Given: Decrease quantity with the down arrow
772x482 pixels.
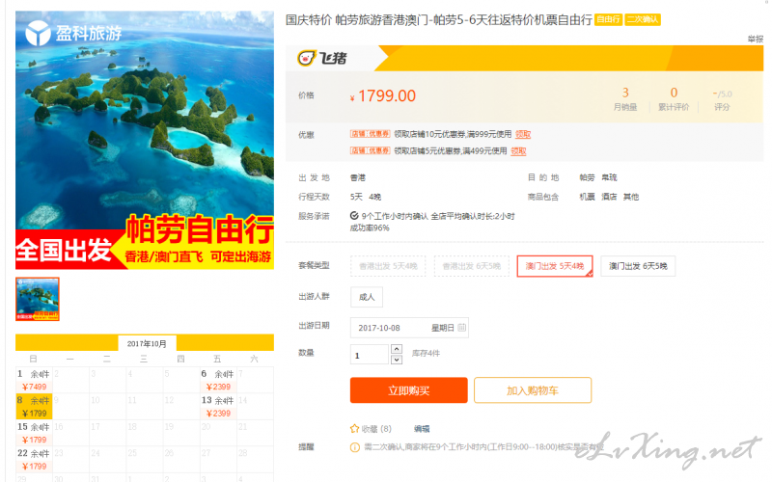Looking at the screenshot, I should 397,360.
